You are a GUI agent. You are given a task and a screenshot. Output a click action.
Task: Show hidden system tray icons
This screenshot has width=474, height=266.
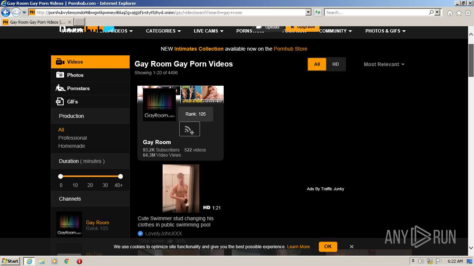pyautogui.click(x=413, y=261)
